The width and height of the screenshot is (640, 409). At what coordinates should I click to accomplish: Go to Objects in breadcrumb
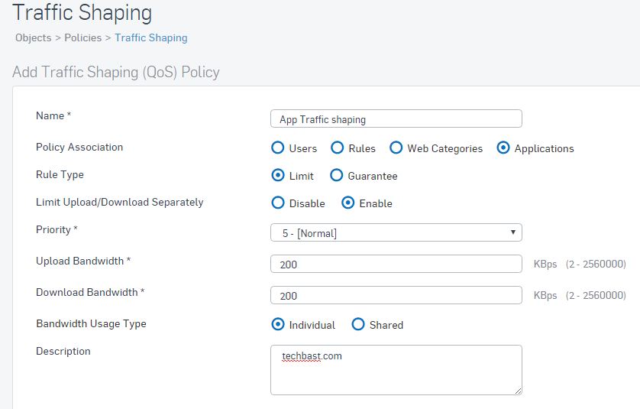(34, 37)
